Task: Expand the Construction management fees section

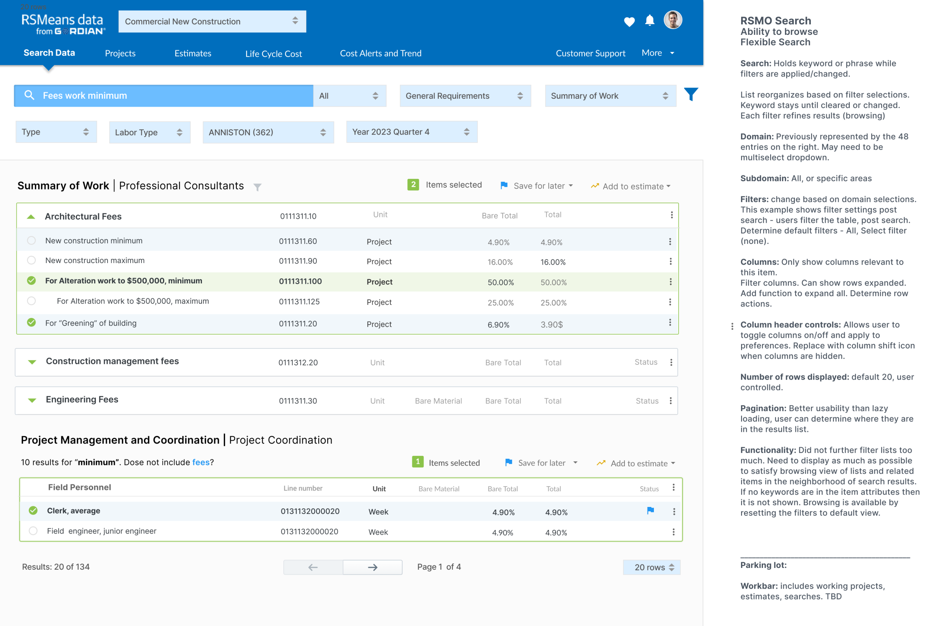Action: point(32,362)
